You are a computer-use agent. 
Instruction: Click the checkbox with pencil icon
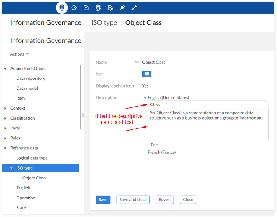pos(110,7)
